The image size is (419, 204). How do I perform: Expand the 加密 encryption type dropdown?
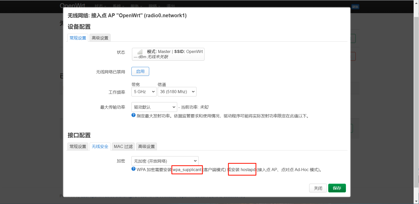(x=165, y=161)
